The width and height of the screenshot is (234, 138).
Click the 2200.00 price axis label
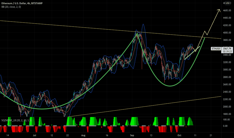point(227,99)
